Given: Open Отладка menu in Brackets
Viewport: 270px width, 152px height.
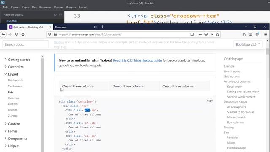Looking at the screenshot, I should (59, 7).
